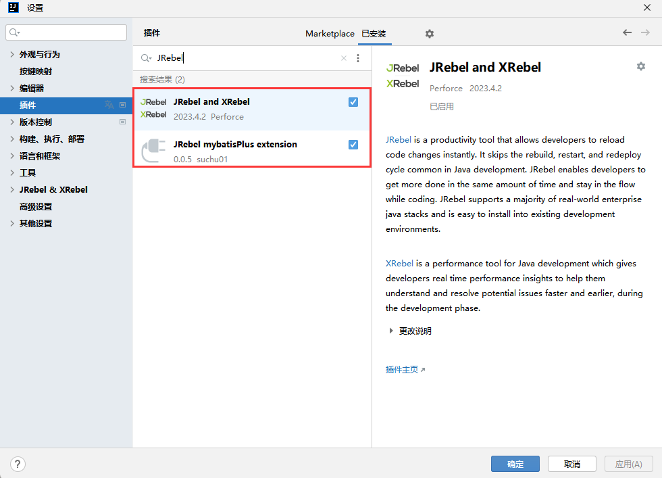Select the JRebel and XRebel plugin row
Screen dimensions: 662x478
coord(252,109)
